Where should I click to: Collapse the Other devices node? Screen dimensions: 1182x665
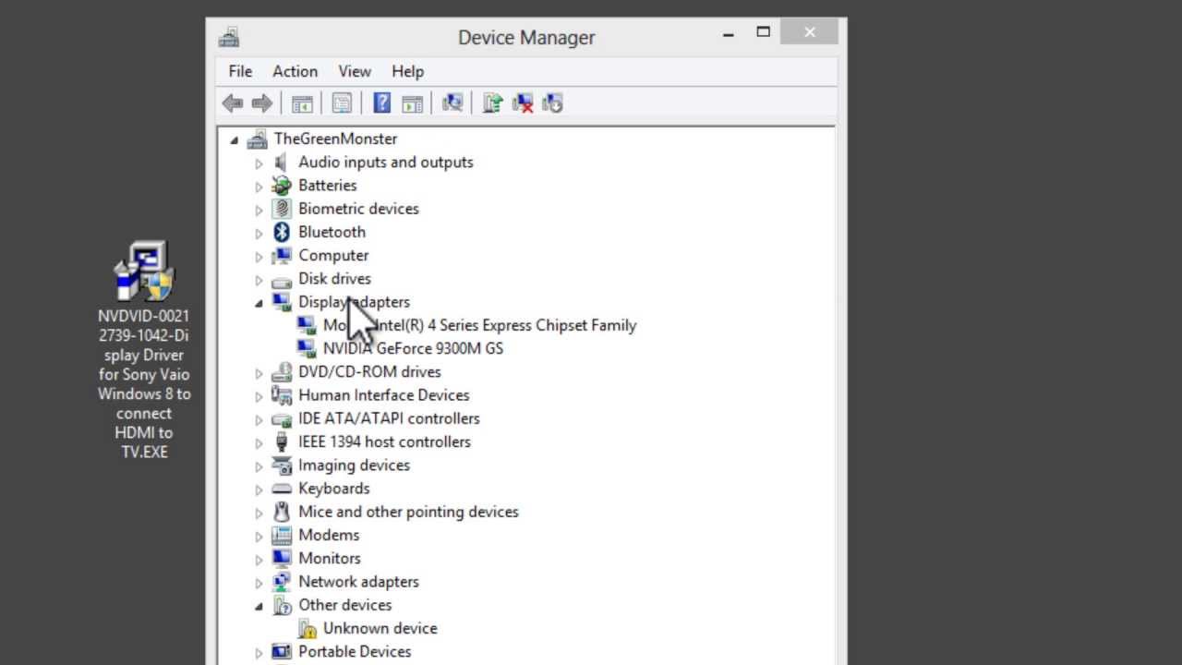point(259,606)
